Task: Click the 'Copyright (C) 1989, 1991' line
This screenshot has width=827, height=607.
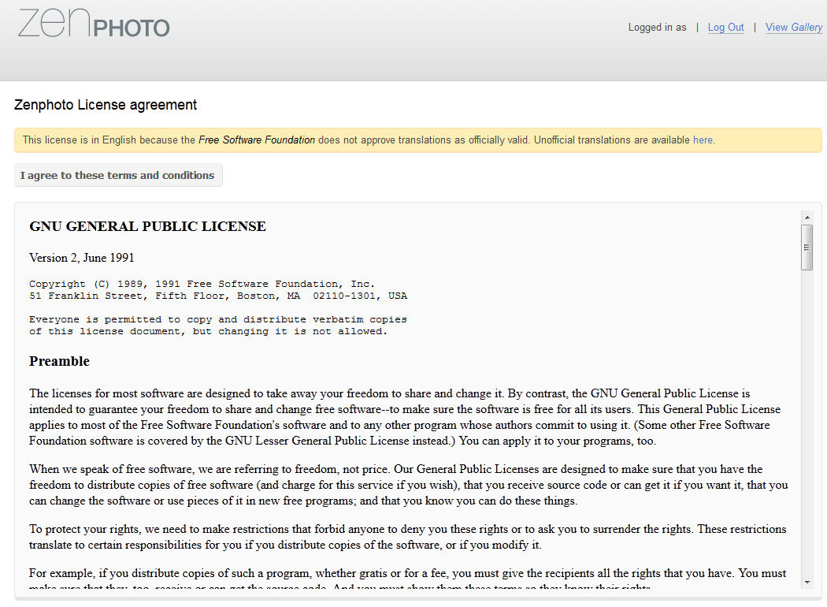Action: (x=202, y=284)
